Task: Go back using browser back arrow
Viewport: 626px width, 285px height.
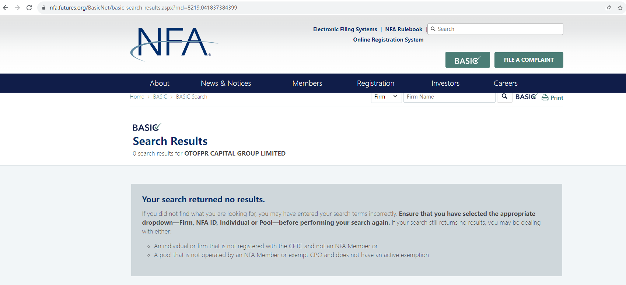Action: [6, 8]
